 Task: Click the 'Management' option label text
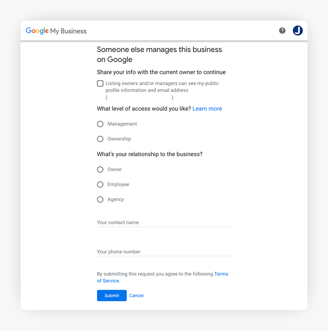122,124
